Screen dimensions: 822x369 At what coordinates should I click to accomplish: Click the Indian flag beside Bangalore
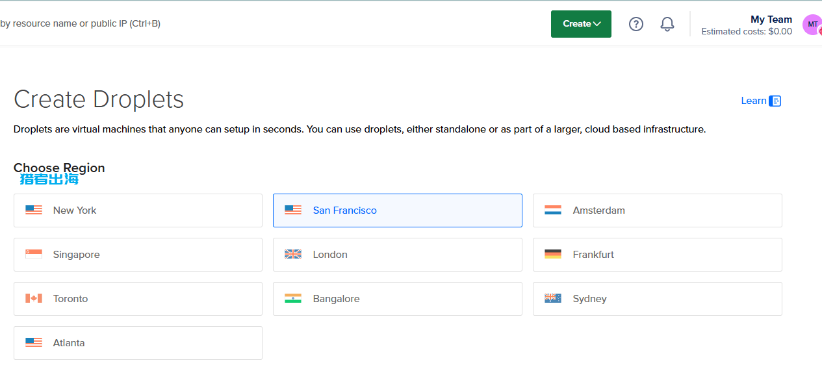click(293, 298)
